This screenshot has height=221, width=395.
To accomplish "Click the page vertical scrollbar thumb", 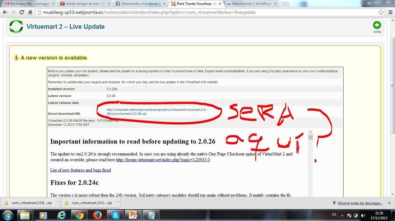I will coord(392,86).
